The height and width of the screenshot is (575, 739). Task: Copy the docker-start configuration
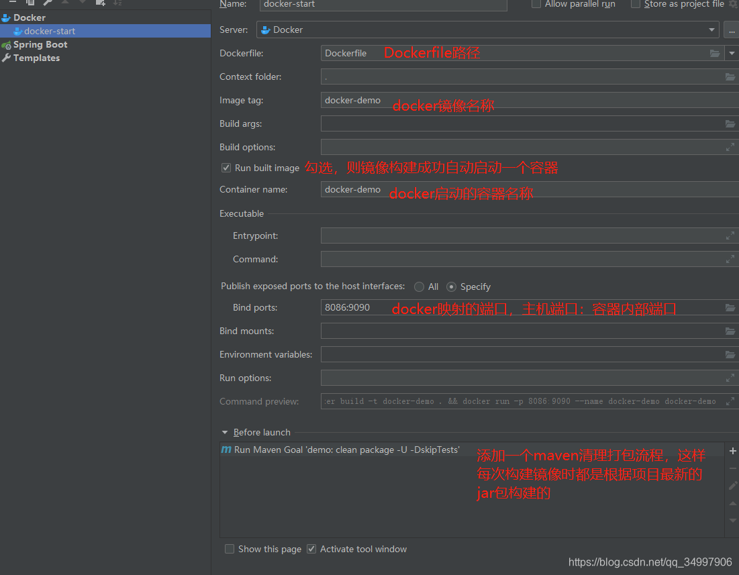point(30,3)
